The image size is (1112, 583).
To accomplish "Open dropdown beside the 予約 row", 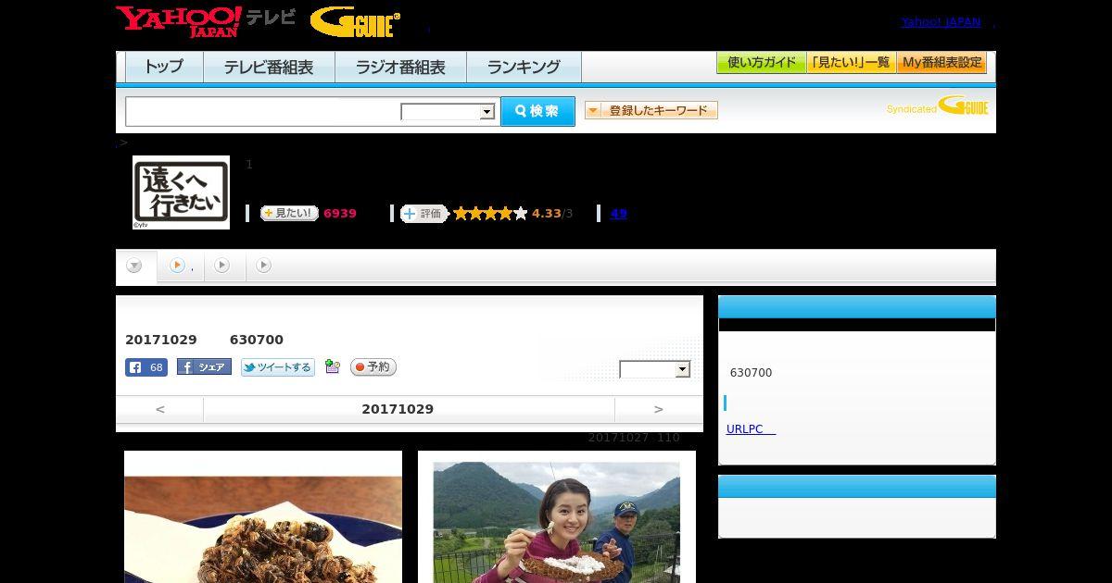I will [x=655, y=369].
